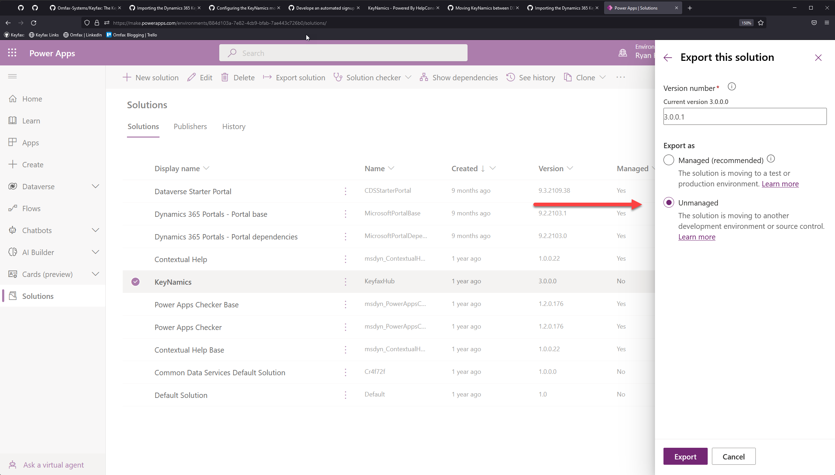This screenshot has height=475, width=835.
Task: Switch to the Publishers tab
Action: click(x=190, y=127)
